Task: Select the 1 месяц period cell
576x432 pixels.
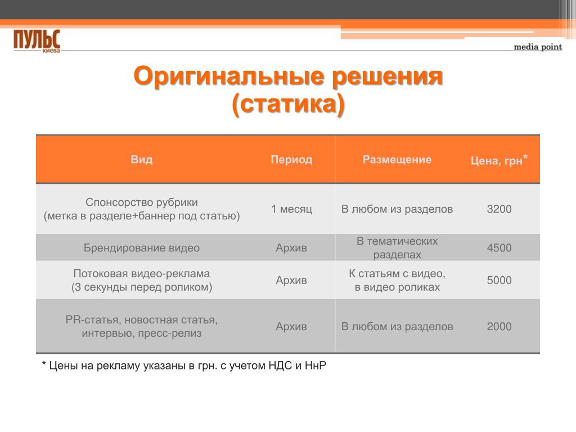Action: (x=291, y=209)
